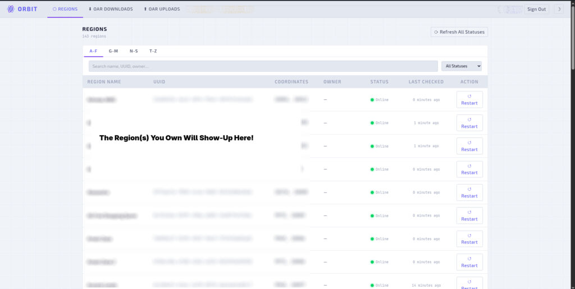Restart the region checked 14 minutes ago
The height and width of the screenshot is (289, 575).
[x=469, y=282]
